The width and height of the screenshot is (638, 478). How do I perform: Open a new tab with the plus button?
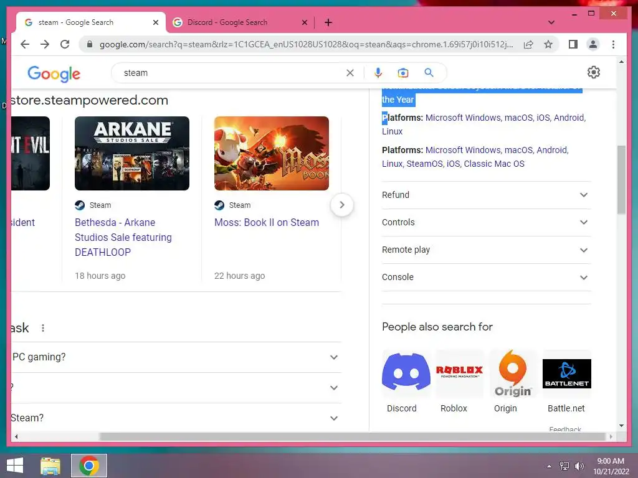[328, 22]
